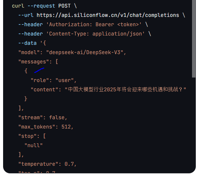Click the "null" string in stop array
The image size is (202, 174).
[33, 145]
